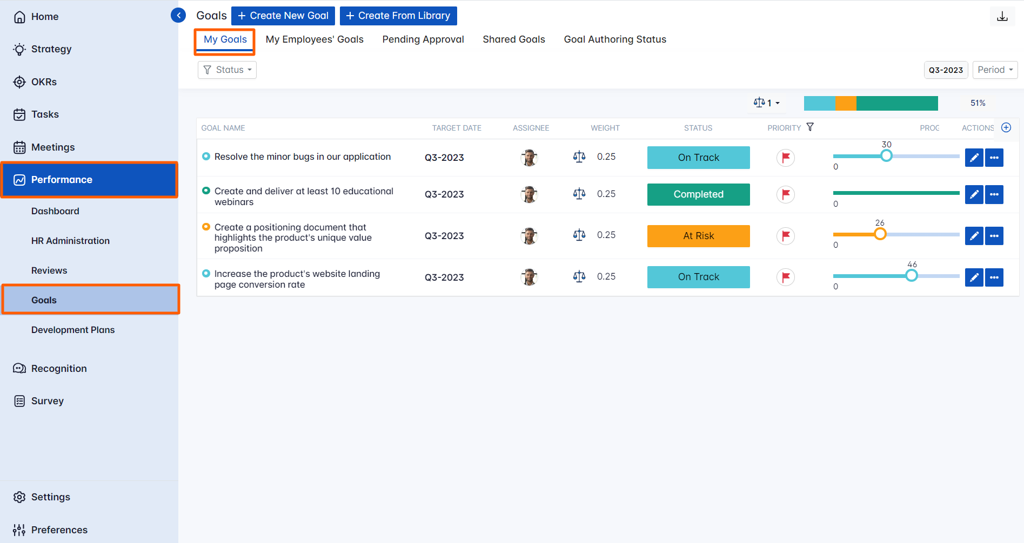
Task: Click the progress slider handle at 46
Action: (912, 276)
